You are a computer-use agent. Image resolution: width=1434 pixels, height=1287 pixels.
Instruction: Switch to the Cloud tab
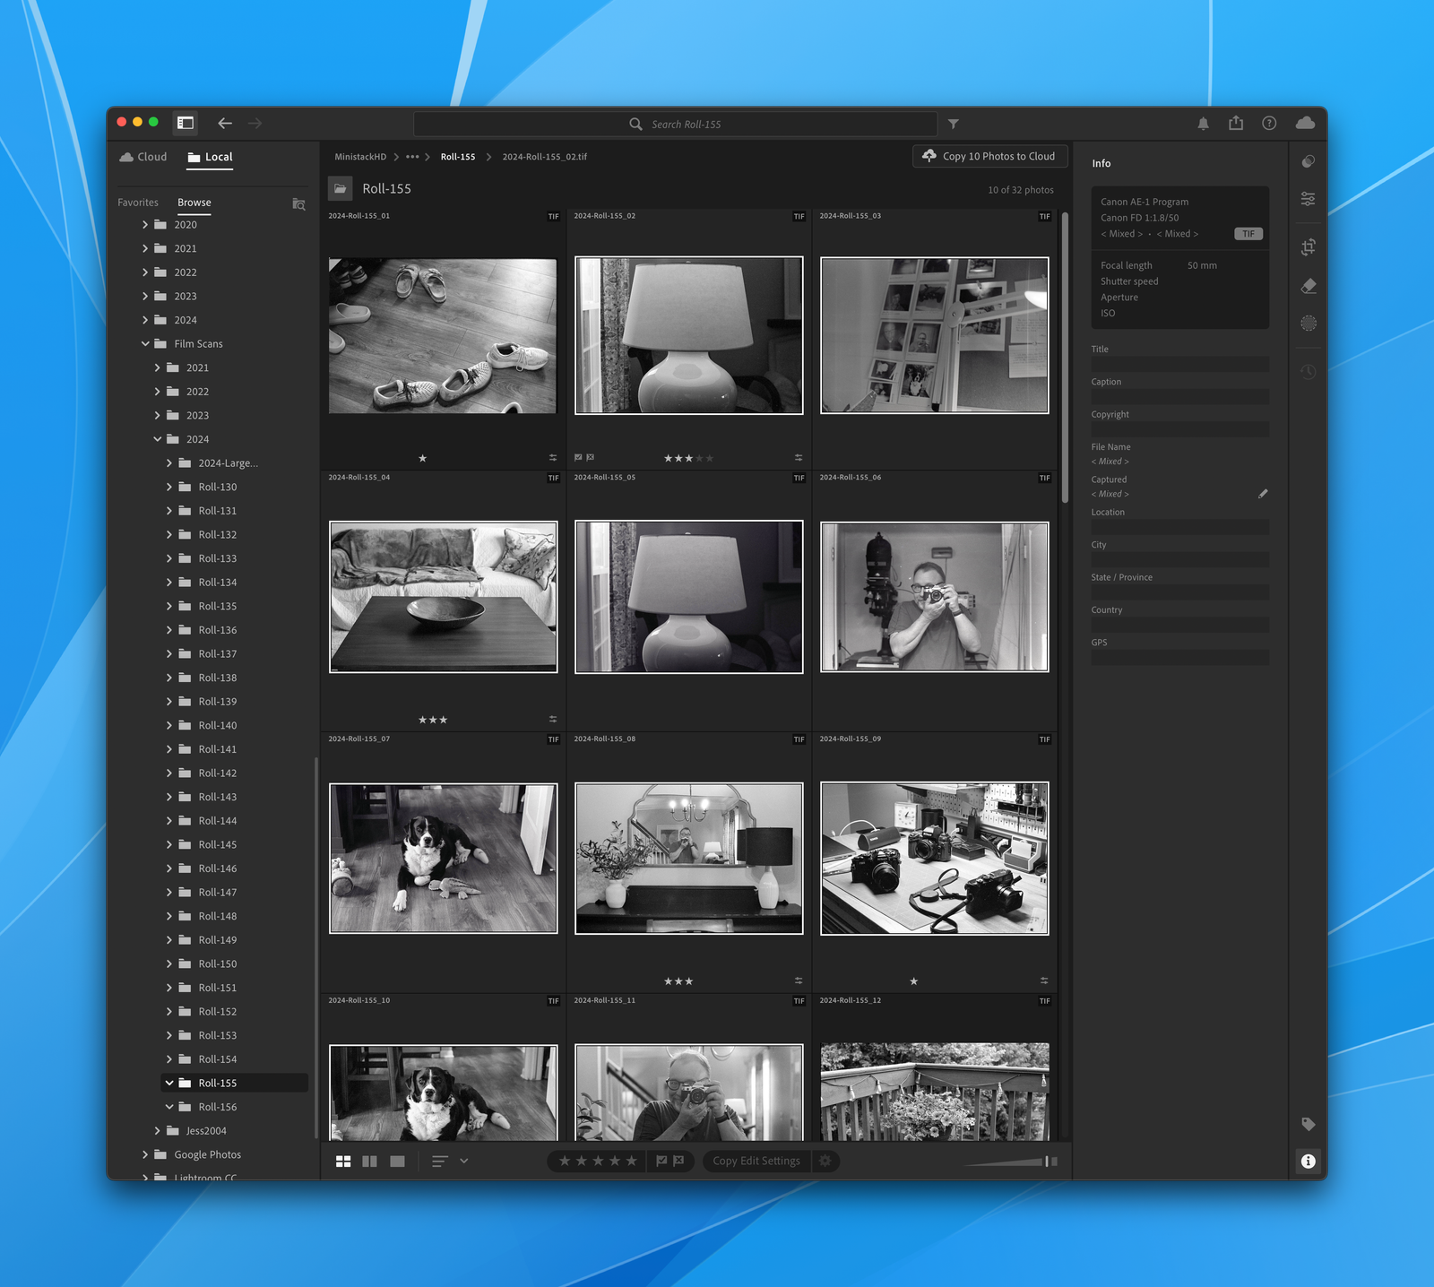pyautogui.click(x=143, y=157)
